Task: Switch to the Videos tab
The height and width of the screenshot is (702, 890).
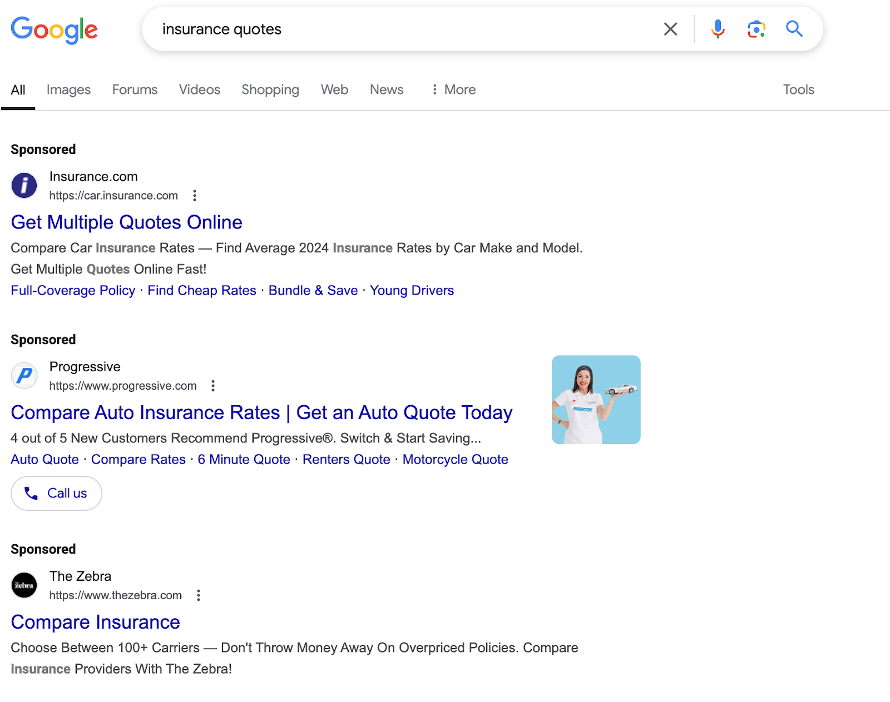Action: click(x=199, y=89)
